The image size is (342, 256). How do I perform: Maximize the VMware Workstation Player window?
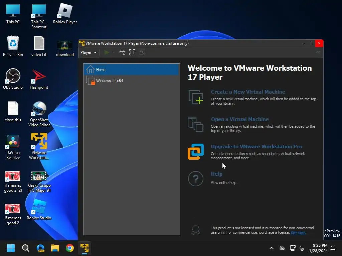[x=311, y=43]
